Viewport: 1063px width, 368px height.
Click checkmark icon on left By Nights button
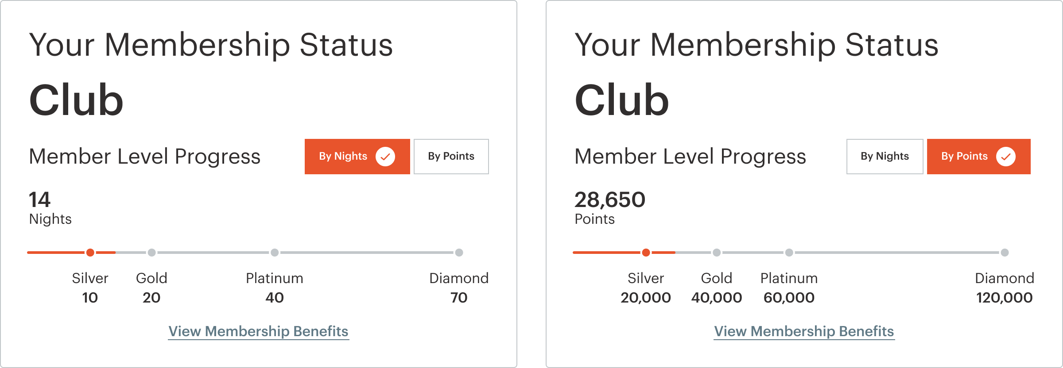385,157
